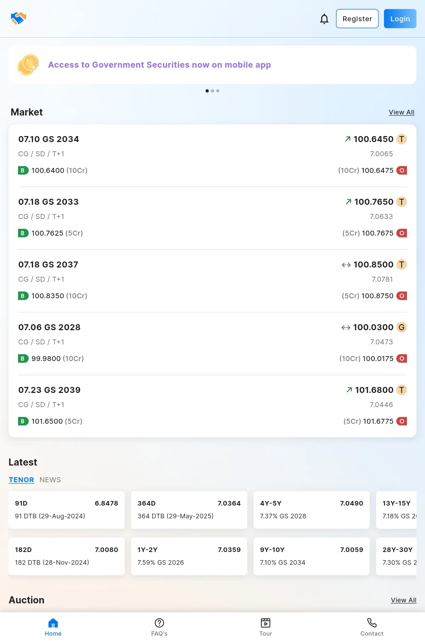This screenshot has width=425, height=642.
Task: Select the third carousel dot
Action: 218,91
